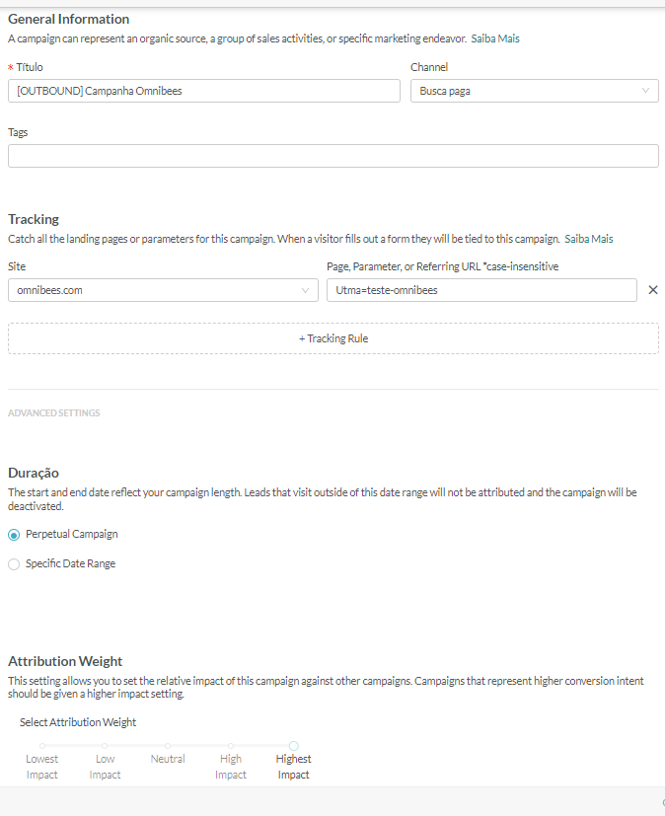Set attribution weight to Low Impact

pos(105,746)
